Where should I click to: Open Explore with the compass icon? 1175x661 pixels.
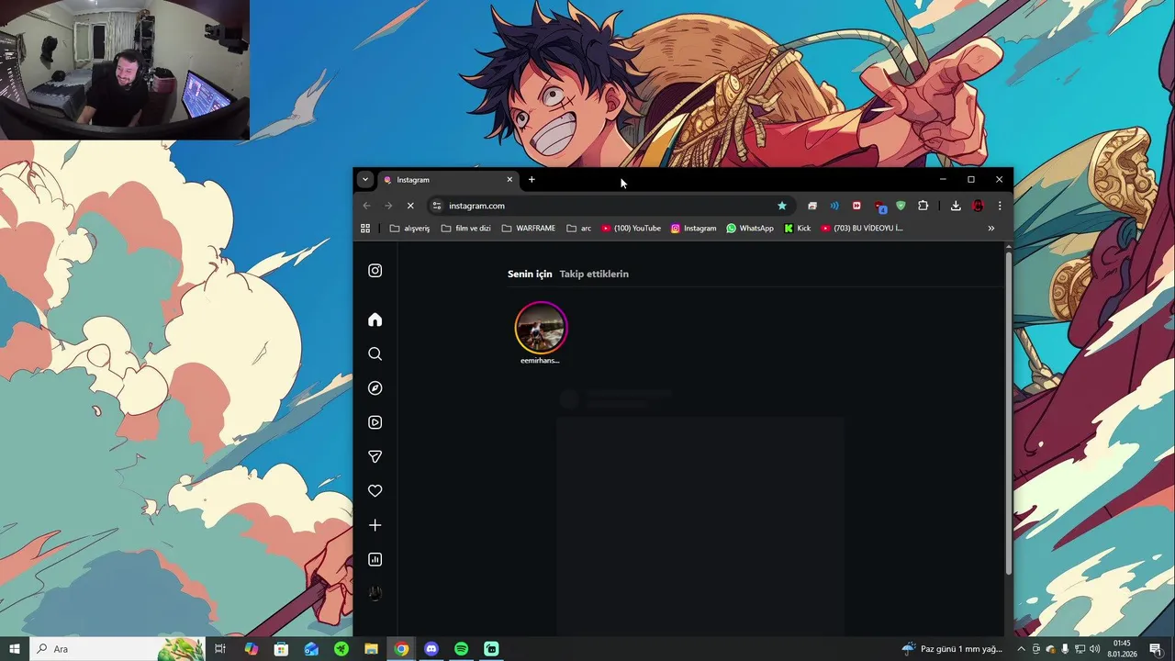pos(375,388)
